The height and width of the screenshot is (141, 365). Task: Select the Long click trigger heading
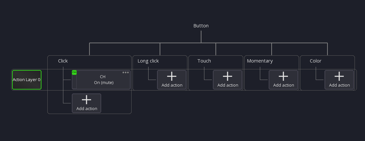coord(148,61)
